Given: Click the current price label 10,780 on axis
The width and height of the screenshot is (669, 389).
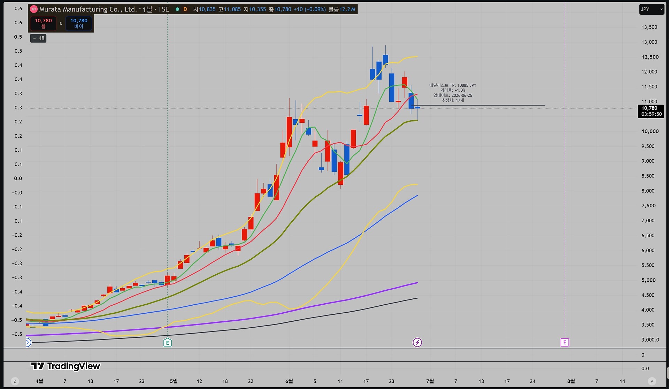Looking at the screenshot, I should tap(649, 108).
